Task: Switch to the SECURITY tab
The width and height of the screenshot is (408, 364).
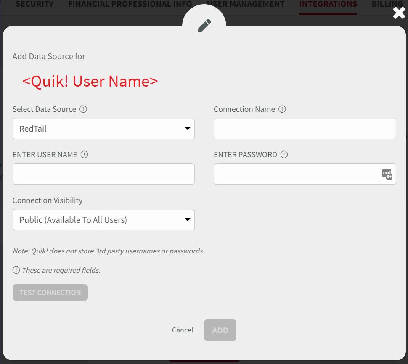Action: coord(34,4)
